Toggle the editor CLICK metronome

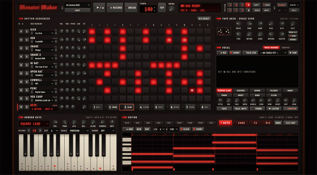185,129
